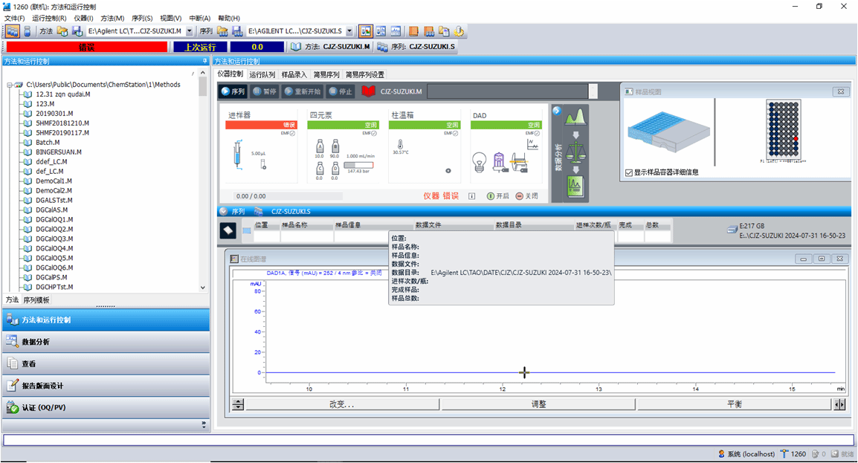
Task: Click the balance scale data analysis icon
Action: [x=575, y=151]
